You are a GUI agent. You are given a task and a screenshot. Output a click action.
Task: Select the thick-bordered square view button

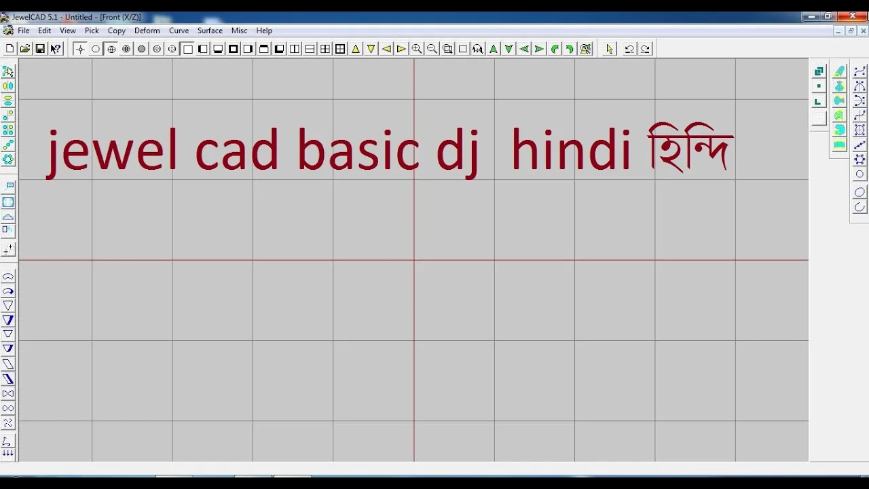[x=234, y=49]
